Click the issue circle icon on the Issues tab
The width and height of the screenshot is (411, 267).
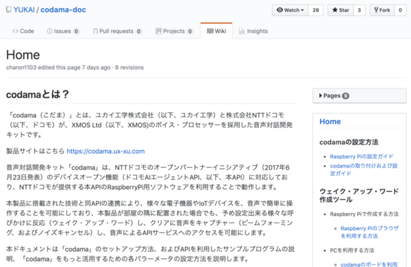click(x=49, y=31)
